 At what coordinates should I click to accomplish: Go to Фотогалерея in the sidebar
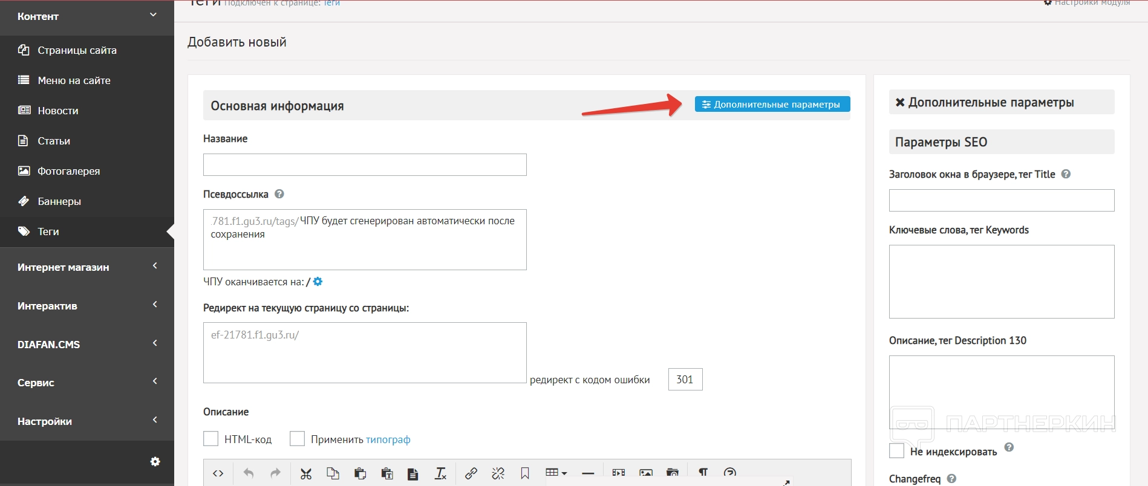point(68,171)
